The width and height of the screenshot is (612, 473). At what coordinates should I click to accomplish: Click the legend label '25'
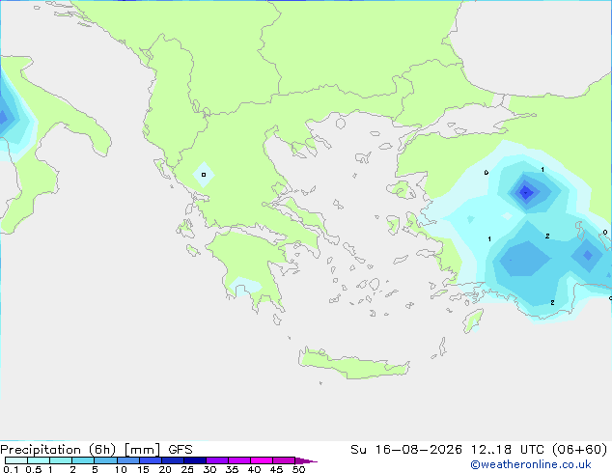187,469
